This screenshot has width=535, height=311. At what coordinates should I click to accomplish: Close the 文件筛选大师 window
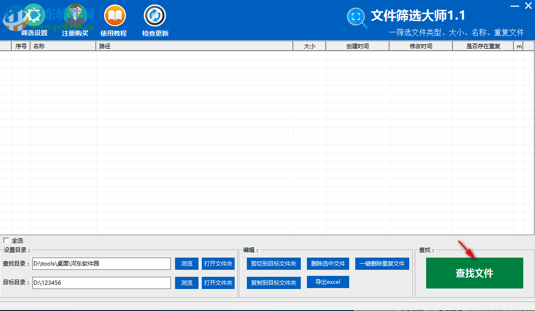pyautogui.click(x=528, y=6)
